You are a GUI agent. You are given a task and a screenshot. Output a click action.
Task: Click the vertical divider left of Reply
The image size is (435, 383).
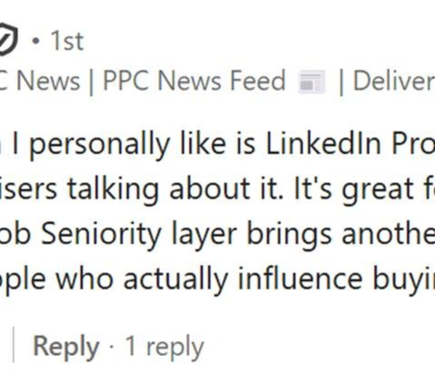pos(13,345)
